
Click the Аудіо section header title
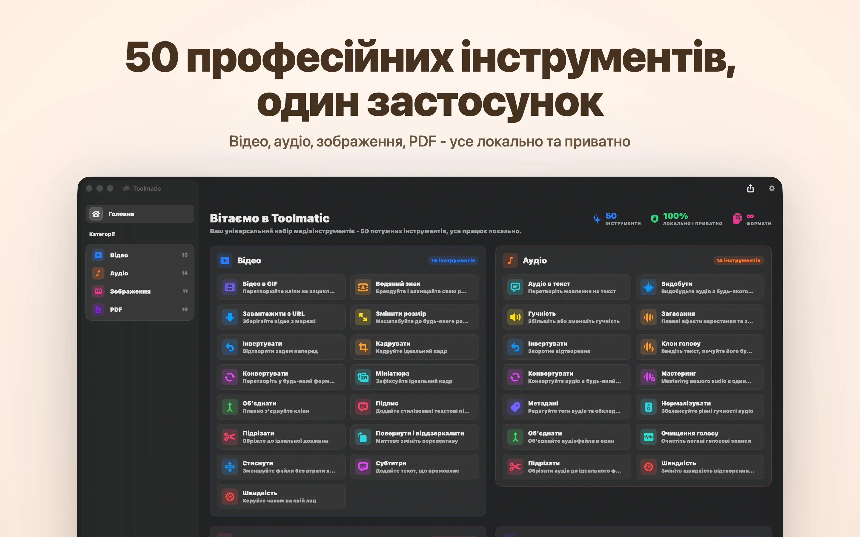pyautogui.click(x=535, y=260)
